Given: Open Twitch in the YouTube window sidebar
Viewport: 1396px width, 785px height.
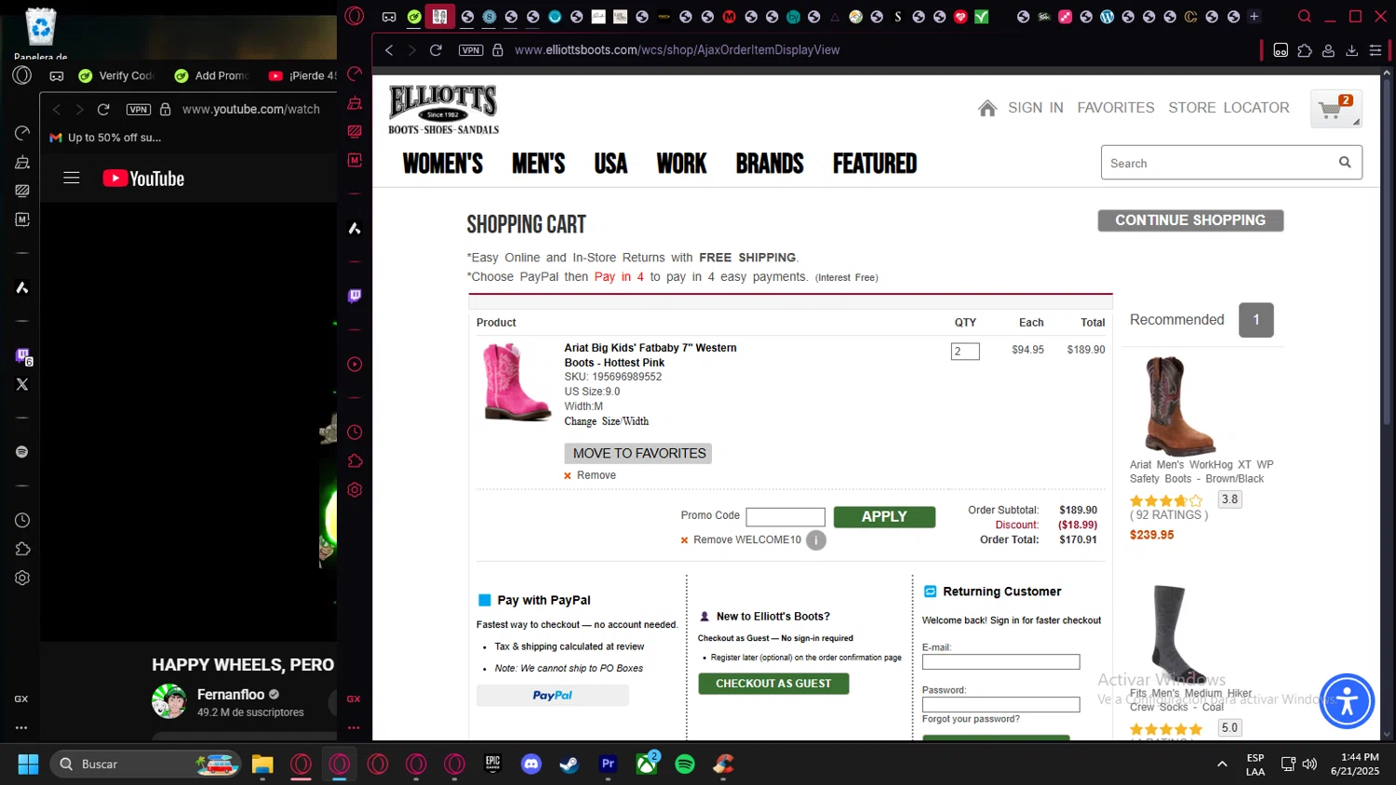Looking at the screenshot, I should [x=22, y=355].
